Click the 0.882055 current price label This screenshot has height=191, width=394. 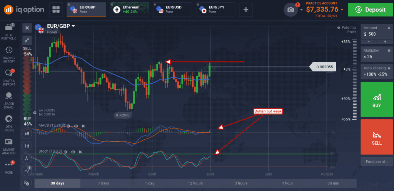tap(323, 67)
